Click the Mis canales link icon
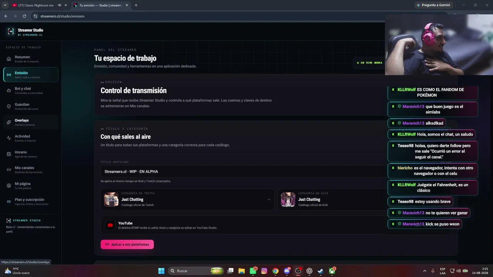 point(9,170)
